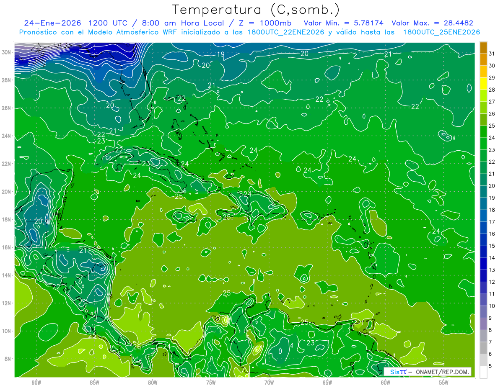
Task: Click the "24N" latitude label
Action: pyautogui.click(x=7, y=136)
